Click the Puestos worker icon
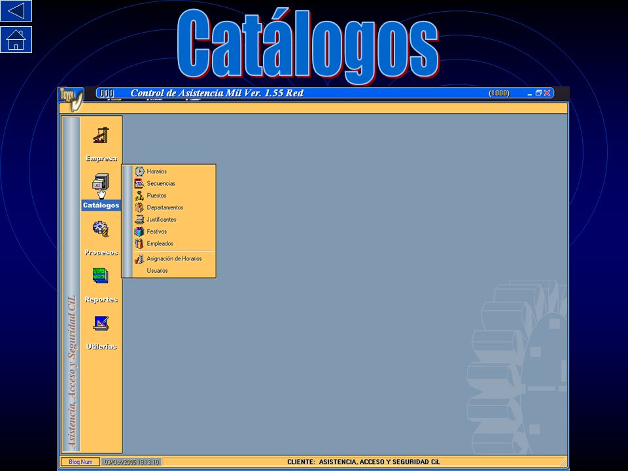Image resolution: width=628 pixels, height=471 pixels. [x=139, y=196]
